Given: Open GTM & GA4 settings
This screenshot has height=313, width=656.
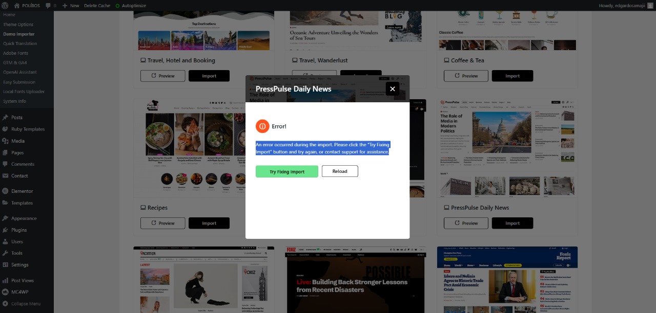Looking at the screenshot, I should tap(15, 63).
